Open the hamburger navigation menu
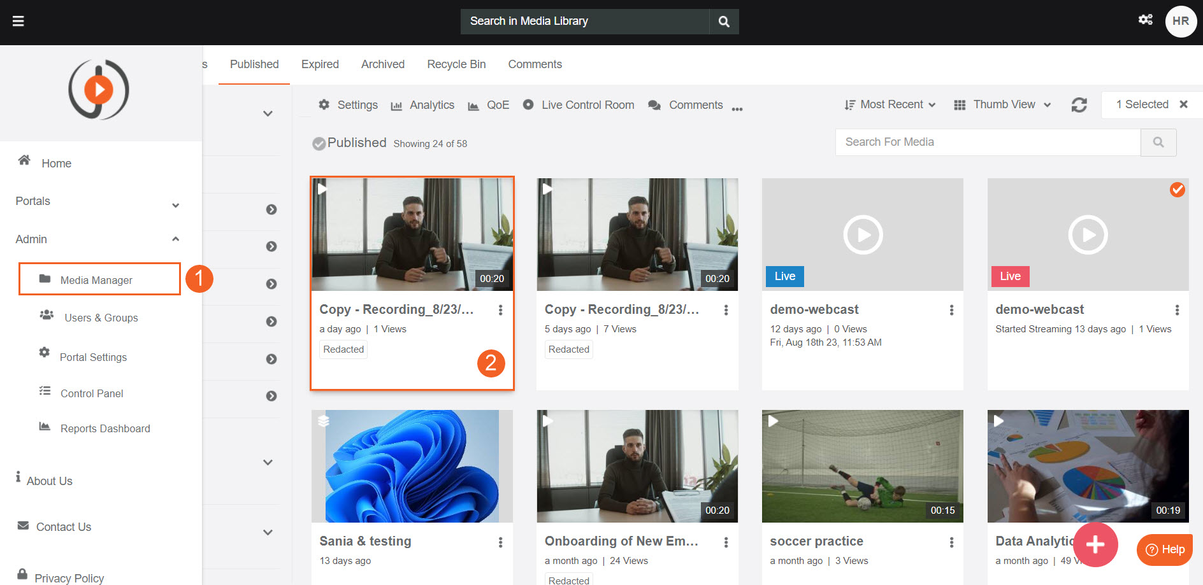This screenshot has width=1203, height=585. point(18,21)
